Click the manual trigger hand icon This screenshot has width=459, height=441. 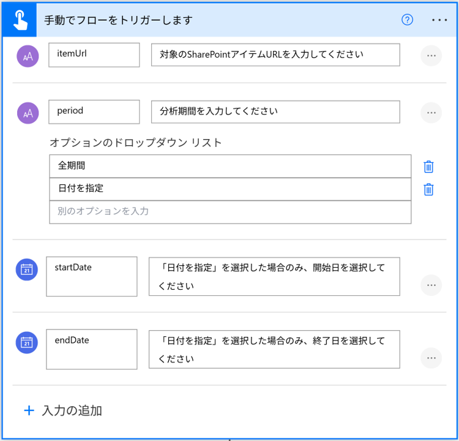point(18,20)
